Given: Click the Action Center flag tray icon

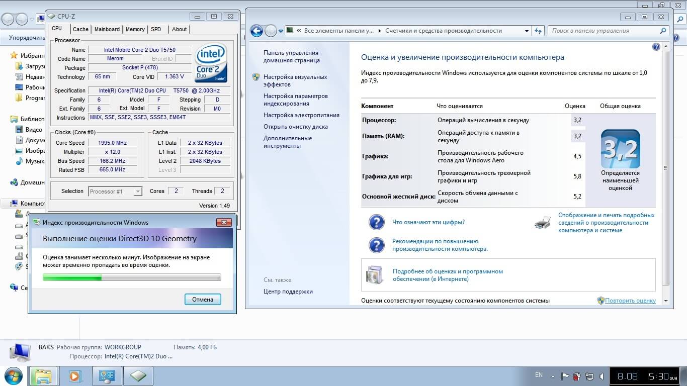Looking at the screenshot, I should [565, 376].
